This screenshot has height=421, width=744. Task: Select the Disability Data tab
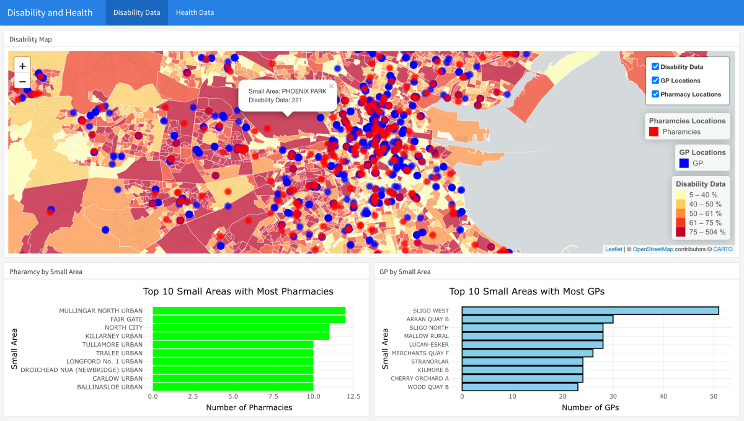(136, 12)
